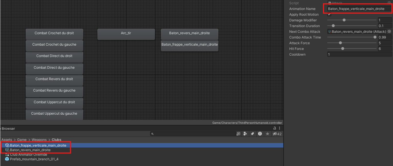Click Search by Type filter icon
The image size is (393, 166).
[245, 134]
